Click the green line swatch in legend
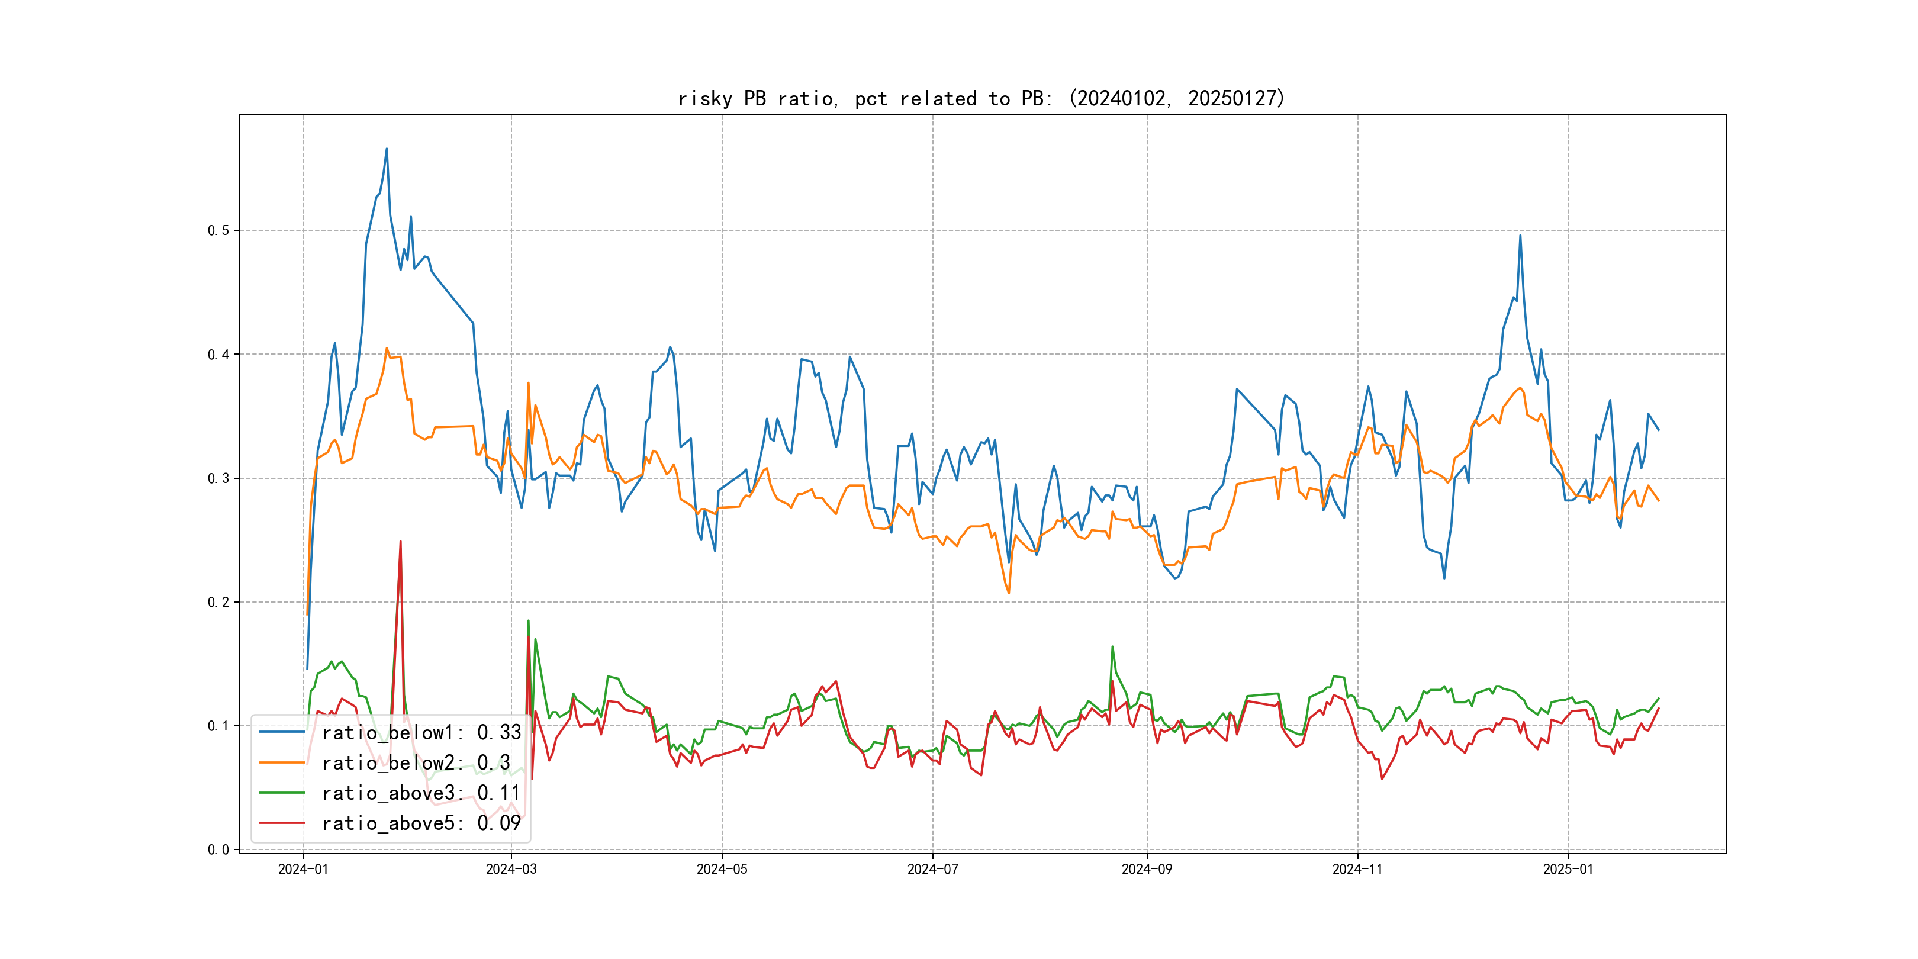Image resolution: width=1918 pixels, height=959 pixels. (x=281, y=793)
